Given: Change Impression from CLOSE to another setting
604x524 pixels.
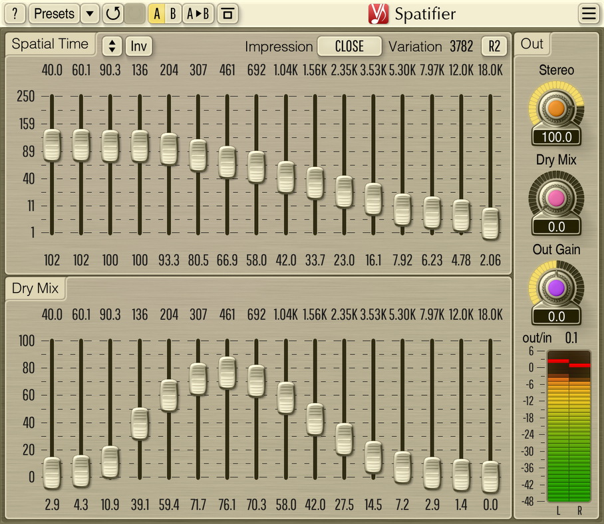Looking at the screenshot, I should [x=349, y=46].
